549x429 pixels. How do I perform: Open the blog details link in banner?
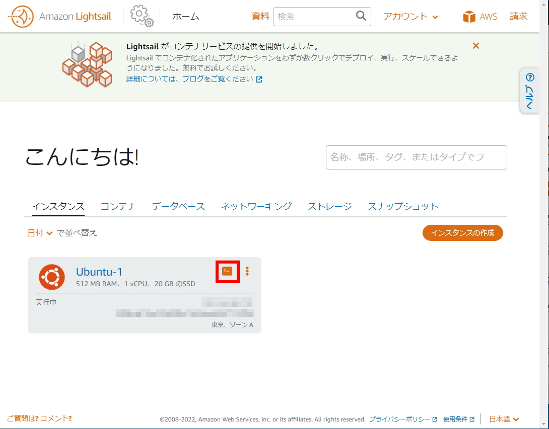click(x=194, y=79)
